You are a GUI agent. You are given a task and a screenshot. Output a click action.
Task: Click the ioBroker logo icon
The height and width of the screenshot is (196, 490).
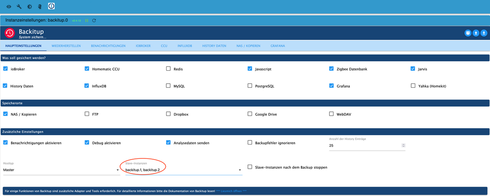click(x=51, y=6)
